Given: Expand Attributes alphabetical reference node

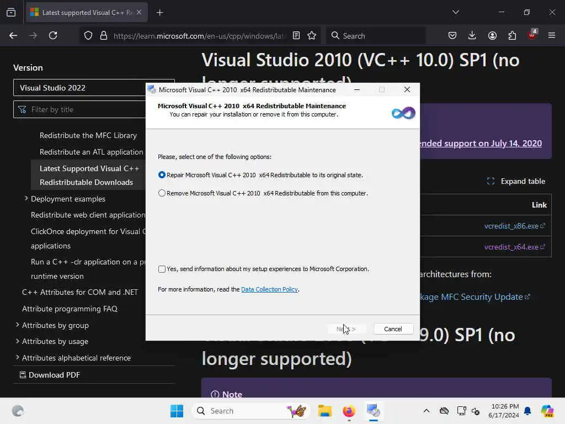Looking at the screenshot, I should [x=17, y=357].
